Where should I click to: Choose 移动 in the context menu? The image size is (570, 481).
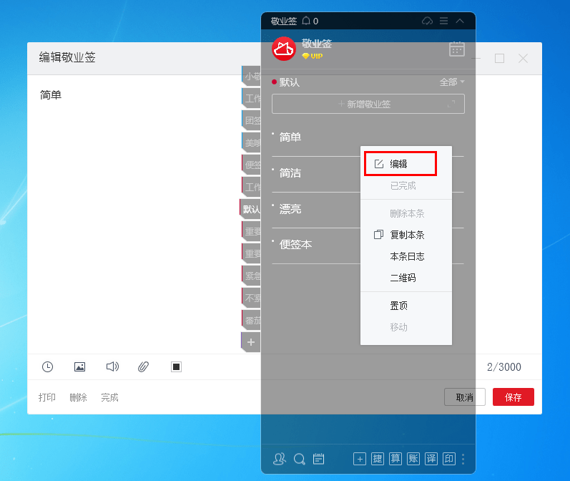pos(398,326)
